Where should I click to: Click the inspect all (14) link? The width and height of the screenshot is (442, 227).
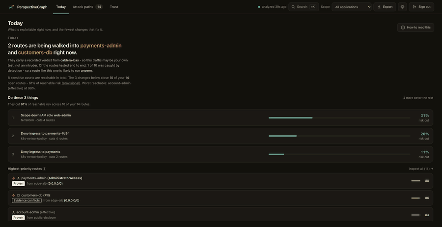(x=421, y=169)
